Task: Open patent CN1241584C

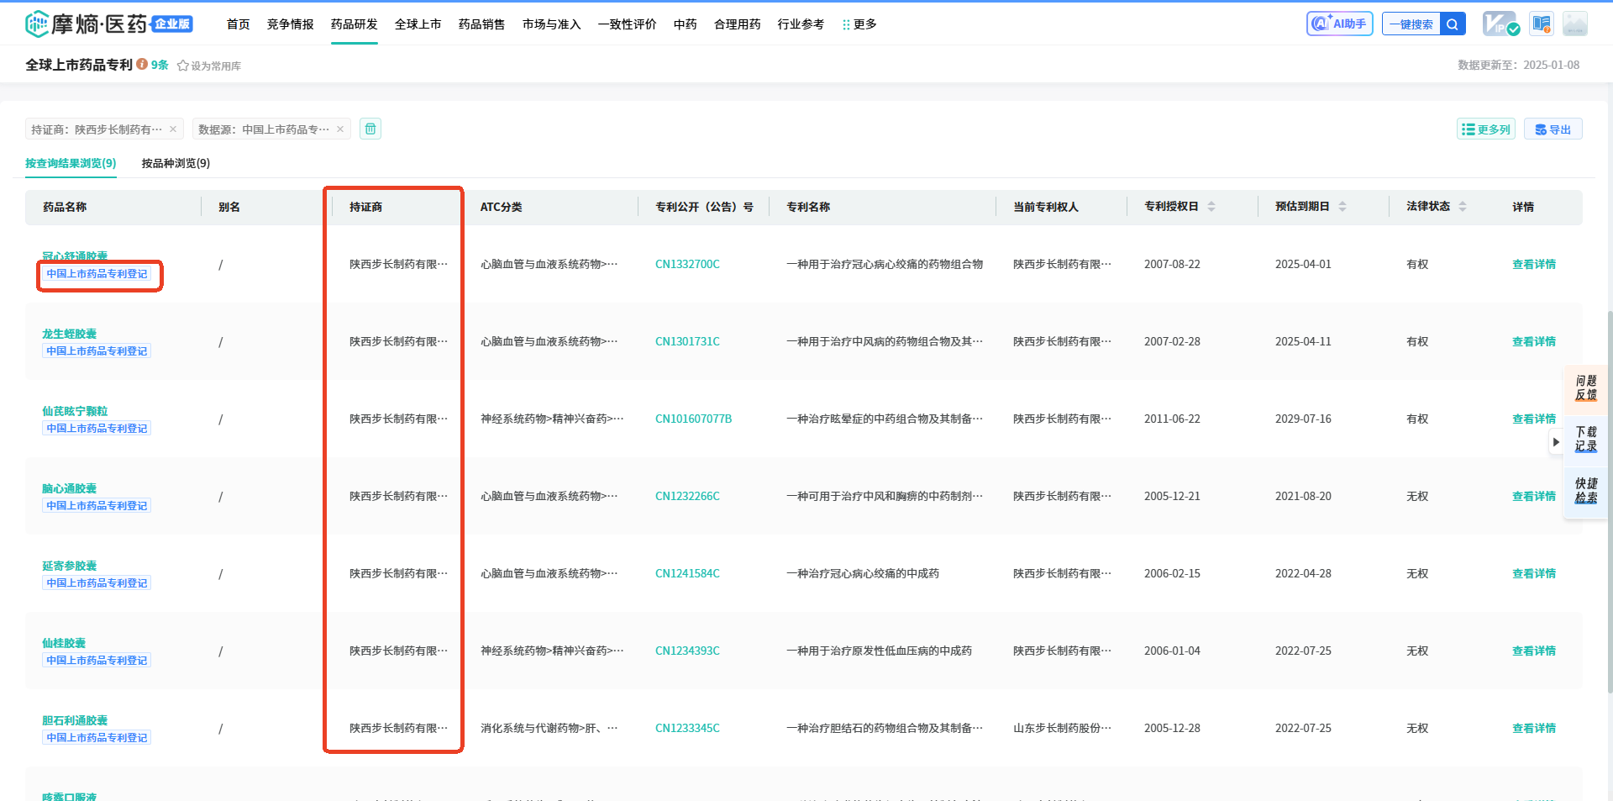Action: [687, 573]
